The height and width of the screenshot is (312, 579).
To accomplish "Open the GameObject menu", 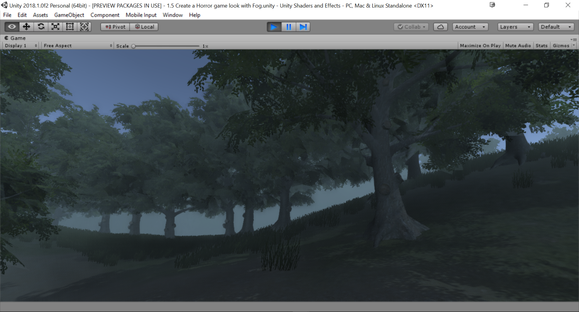I will click(x=69, y=15).
